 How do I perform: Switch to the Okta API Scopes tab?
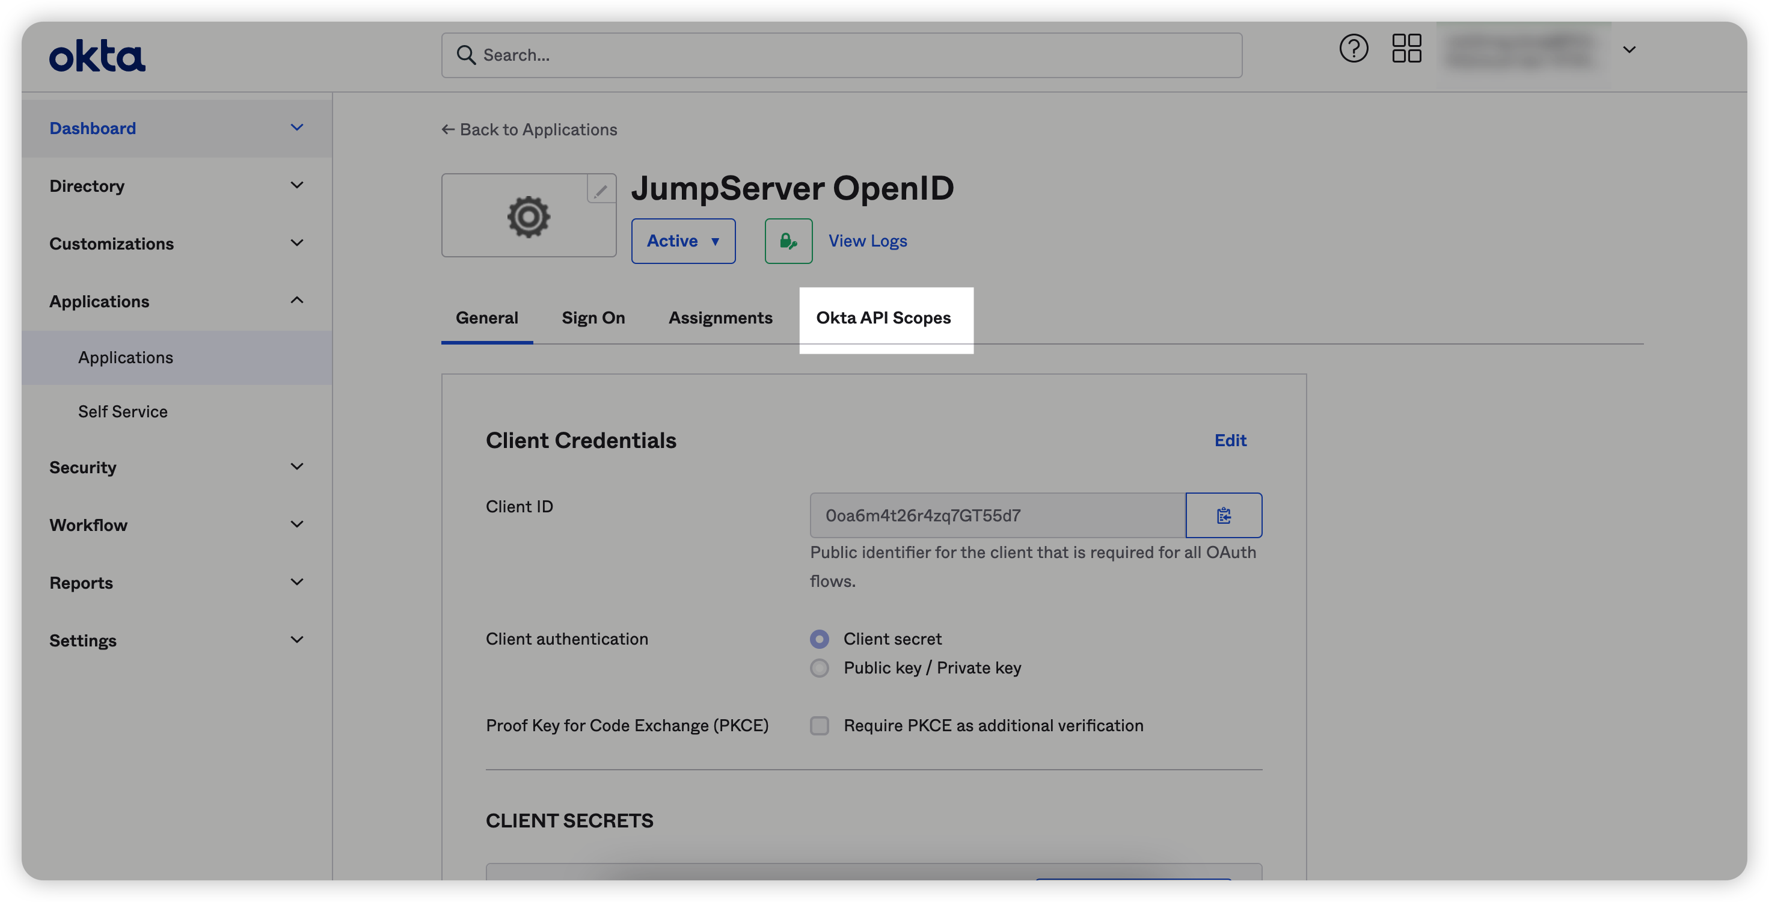883,318
